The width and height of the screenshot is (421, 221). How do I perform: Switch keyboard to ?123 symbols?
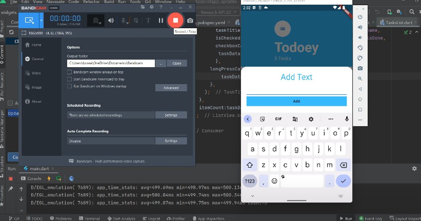pos(250,181)
